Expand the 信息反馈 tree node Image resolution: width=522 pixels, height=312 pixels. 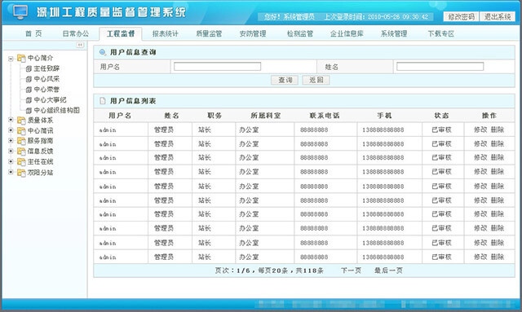pos(11,151)
